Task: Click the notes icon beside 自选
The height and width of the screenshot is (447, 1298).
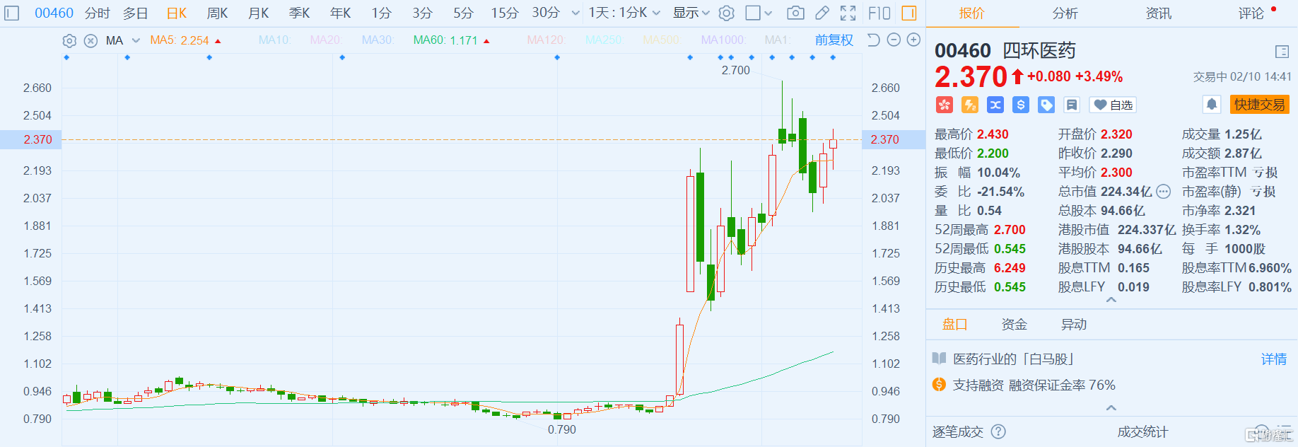Action: (x=1072, y=105)
